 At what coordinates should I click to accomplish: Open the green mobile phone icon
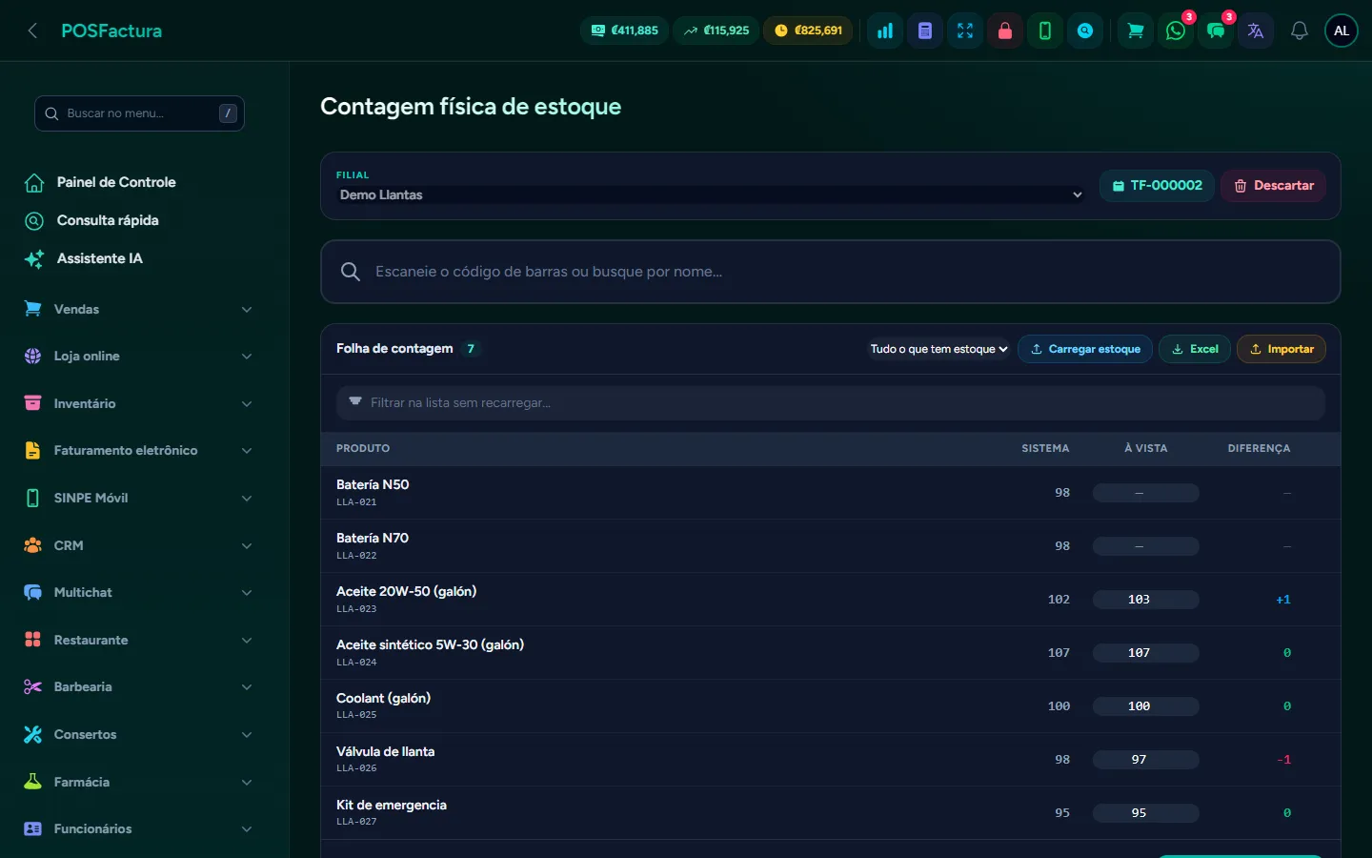[1045, 31]
